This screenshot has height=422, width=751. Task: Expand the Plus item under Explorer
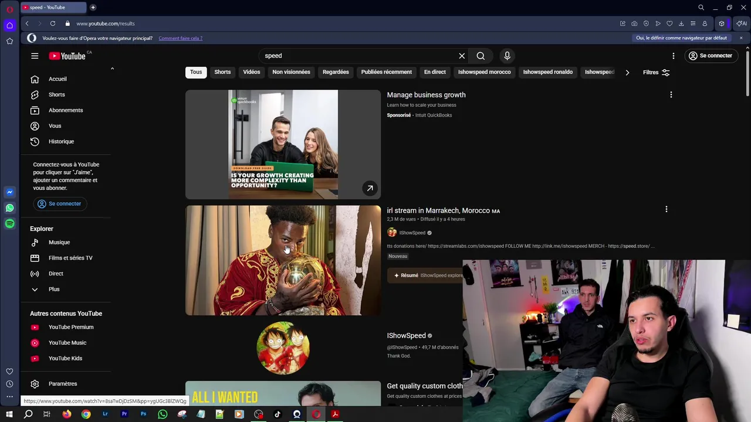point(54,289)
